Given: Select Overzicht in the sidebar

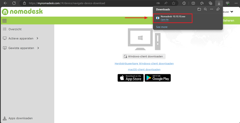Looking at the screenshot, I should pos(15,29).
